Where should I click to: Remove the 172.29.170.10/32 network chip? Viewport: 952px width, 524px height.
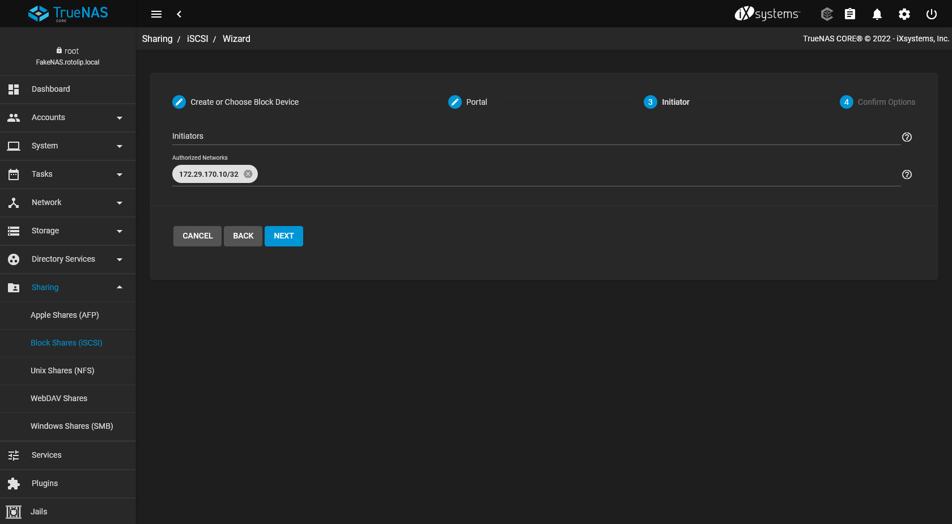coord(248,174)
